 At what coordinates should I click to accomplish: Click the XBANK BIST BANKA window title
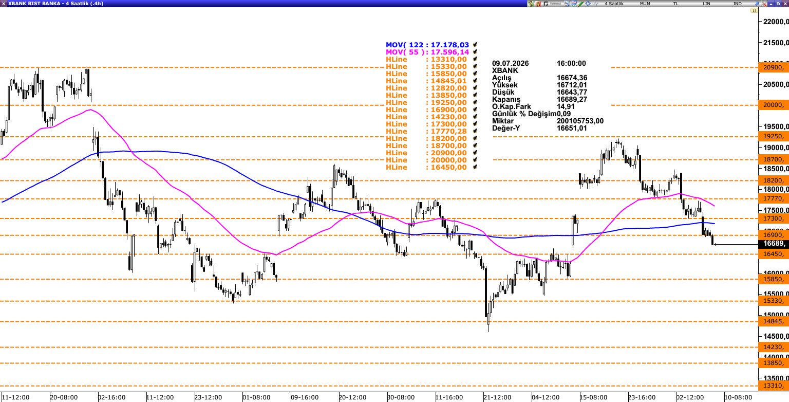point(55,4)
